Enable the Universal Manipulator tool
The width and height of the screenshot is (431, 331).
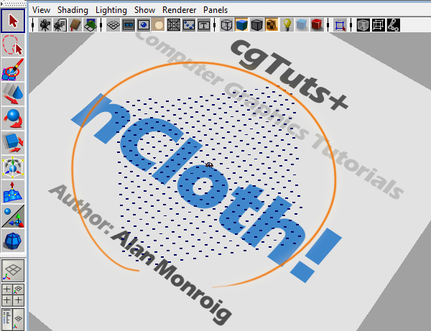[13, 167]
